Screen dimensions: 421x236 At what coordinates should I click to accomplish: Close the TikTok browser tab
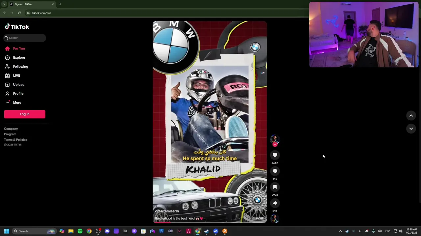pos(52,4)
